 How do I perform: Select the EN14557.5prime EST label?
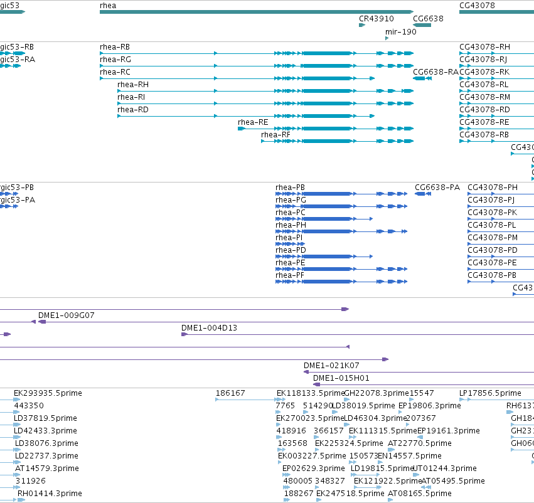410,457
